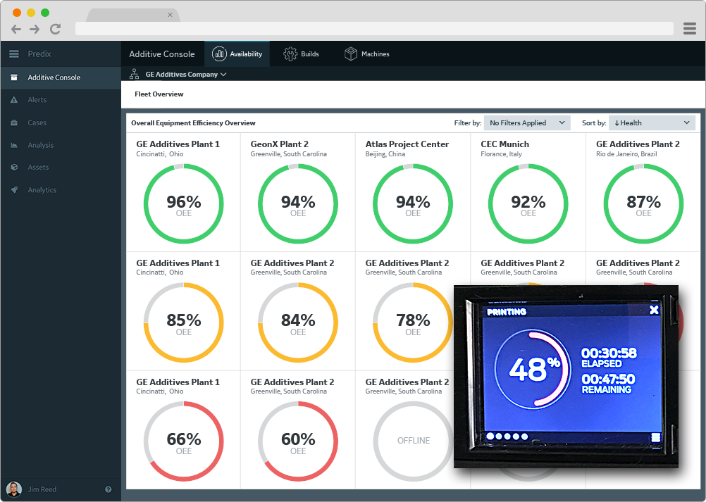Click the browser back arrow
This screenshot has width=706, height=502.
pos(16,30)
